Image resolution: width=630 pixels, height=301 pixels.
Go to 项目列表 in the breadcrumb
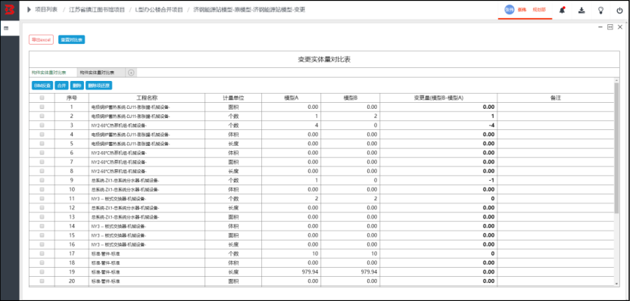pos(45,10)
